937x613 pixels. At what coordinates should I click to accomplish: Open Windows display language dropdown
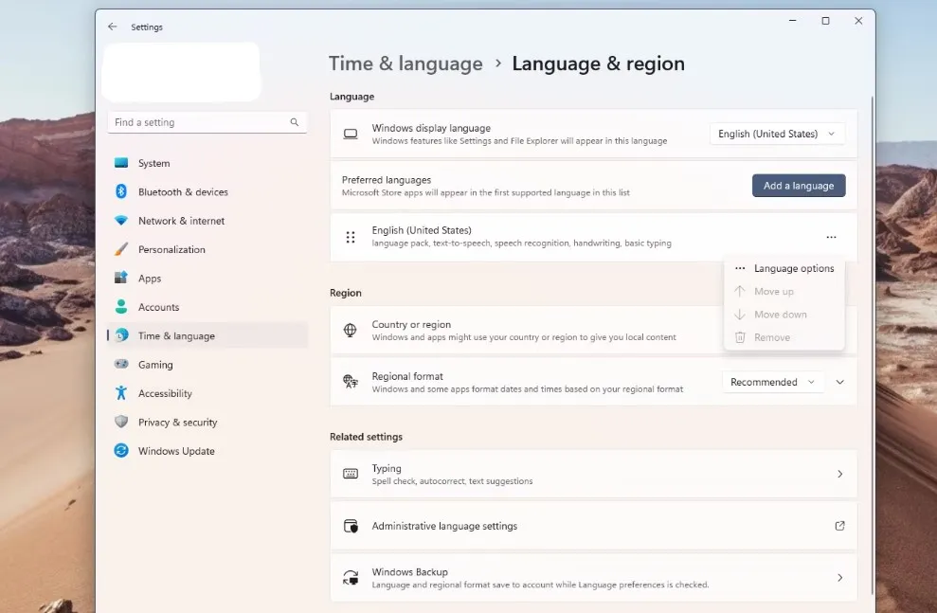[x=777, y=134]
